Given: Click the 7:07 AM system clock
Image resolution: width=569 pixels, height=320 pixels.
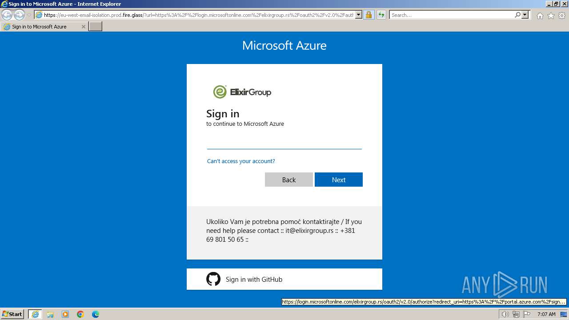Looking at the screenshot, I should point(546,314).
